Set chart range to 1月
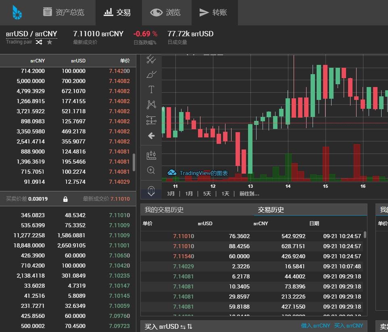 click(x=189, y=193)
